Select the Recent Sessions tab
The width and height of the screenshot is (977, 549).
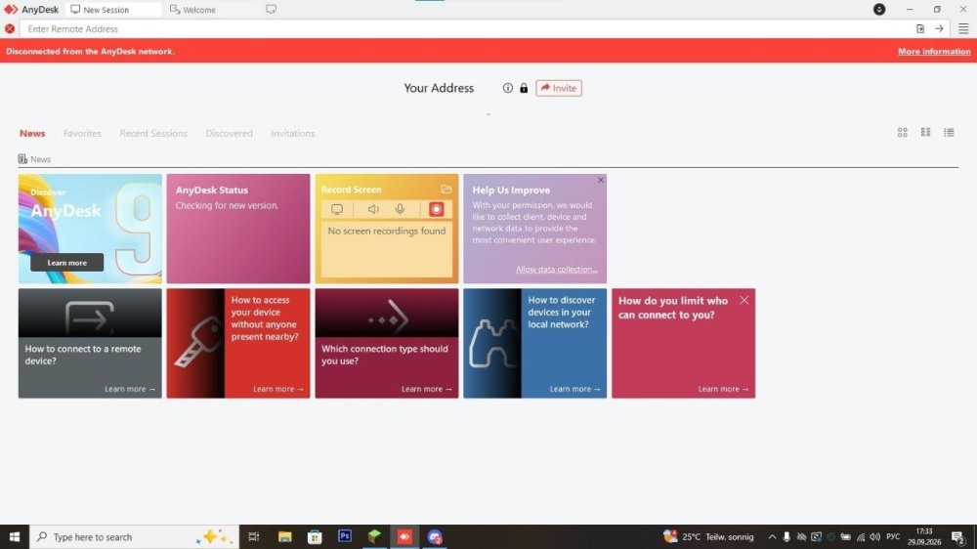153,134
